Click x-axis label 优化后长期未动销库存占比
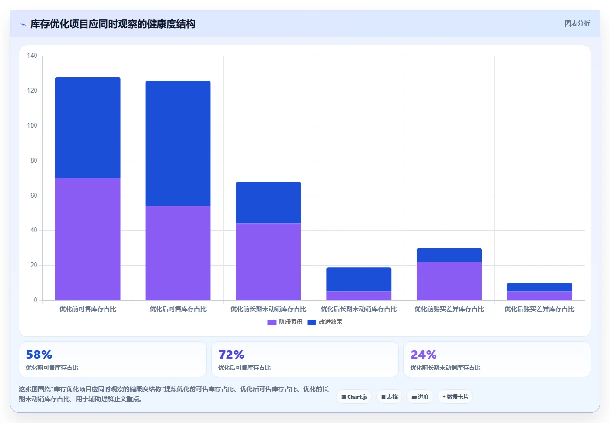 tap(359, 309)
